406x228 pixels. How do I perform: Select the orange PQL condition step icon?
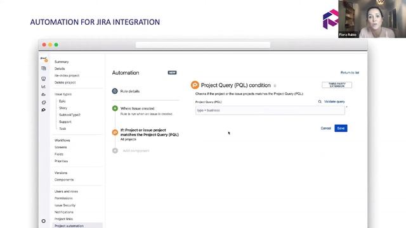(115, 132)
